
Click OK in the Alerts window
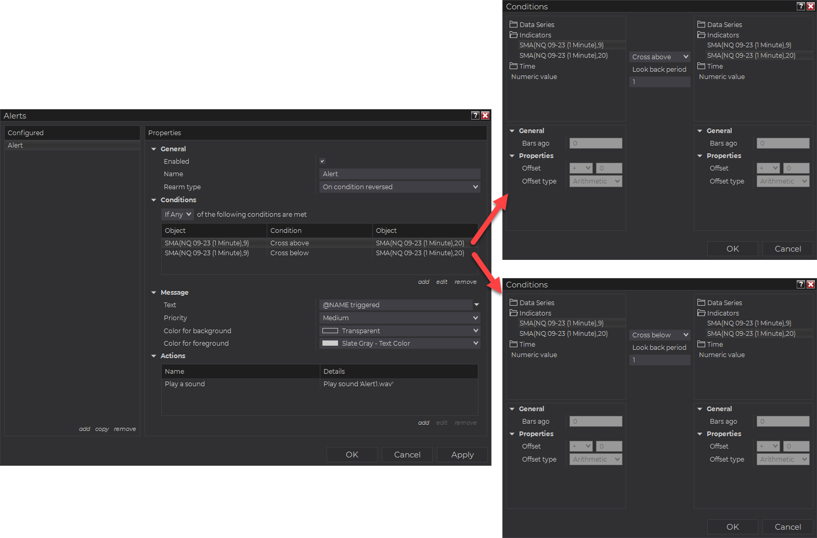tap(352, 454)
